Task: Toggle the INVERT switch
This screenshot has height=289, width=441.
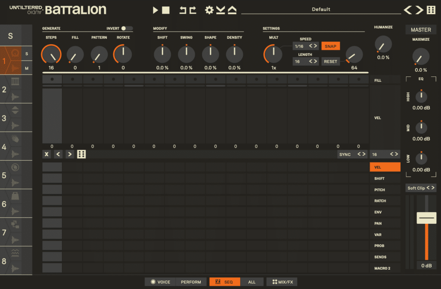Action: (127, 28)
